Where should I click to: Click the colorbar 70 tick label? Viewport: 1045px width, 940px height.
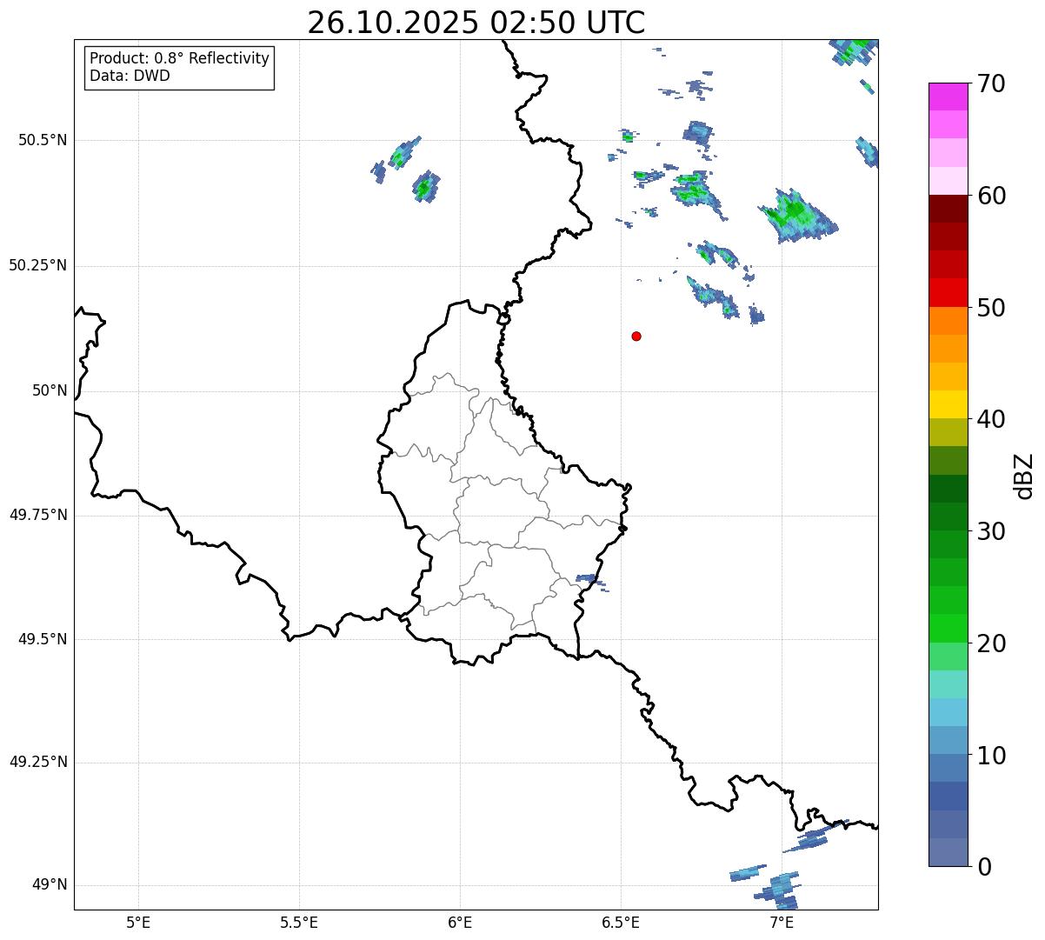991,83
